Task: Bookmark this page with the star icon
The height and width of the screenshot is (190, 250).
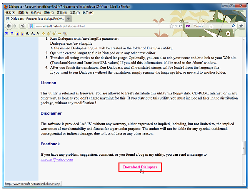Action: click(x=172, y=26)
